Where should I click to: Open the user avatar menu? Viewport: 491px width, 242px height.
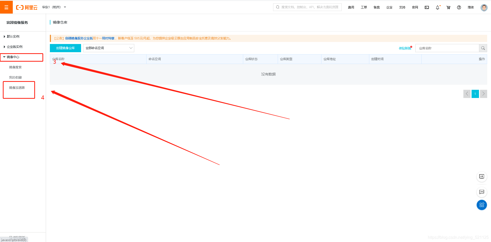tap(484, 7)
